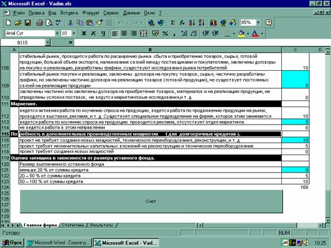331x248 pixels.
Task: Select the highlighted cell C116
Action: click(x=295, y=140)
